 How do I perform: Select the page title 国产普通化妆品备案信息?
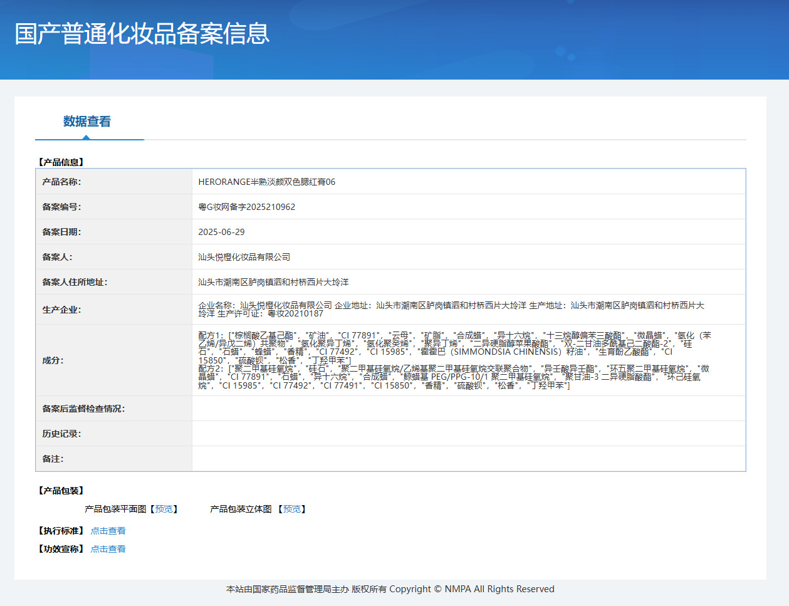click(142, 34)
